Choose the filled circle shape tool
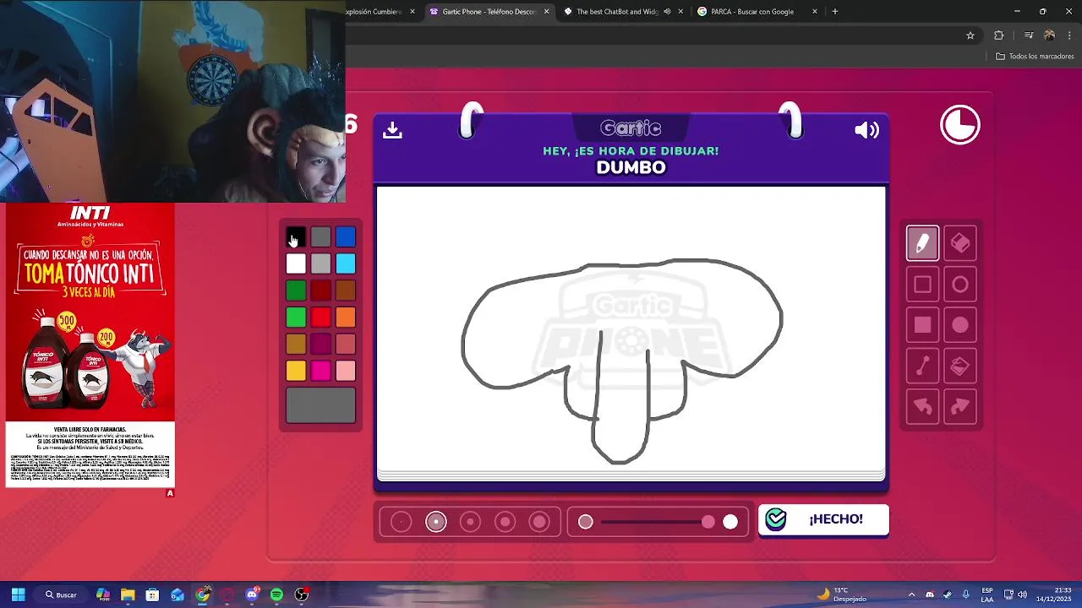Screen dimensions: 1082x608 pyautogui.click(x=960, y=325)
